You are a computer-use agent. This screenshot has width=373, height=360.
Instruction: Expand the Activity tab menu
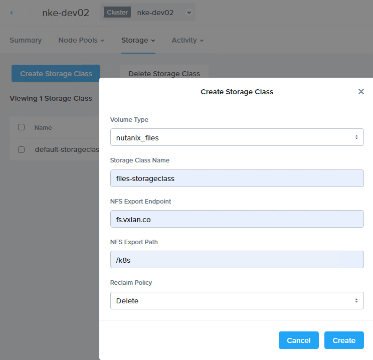coord(188,40)
